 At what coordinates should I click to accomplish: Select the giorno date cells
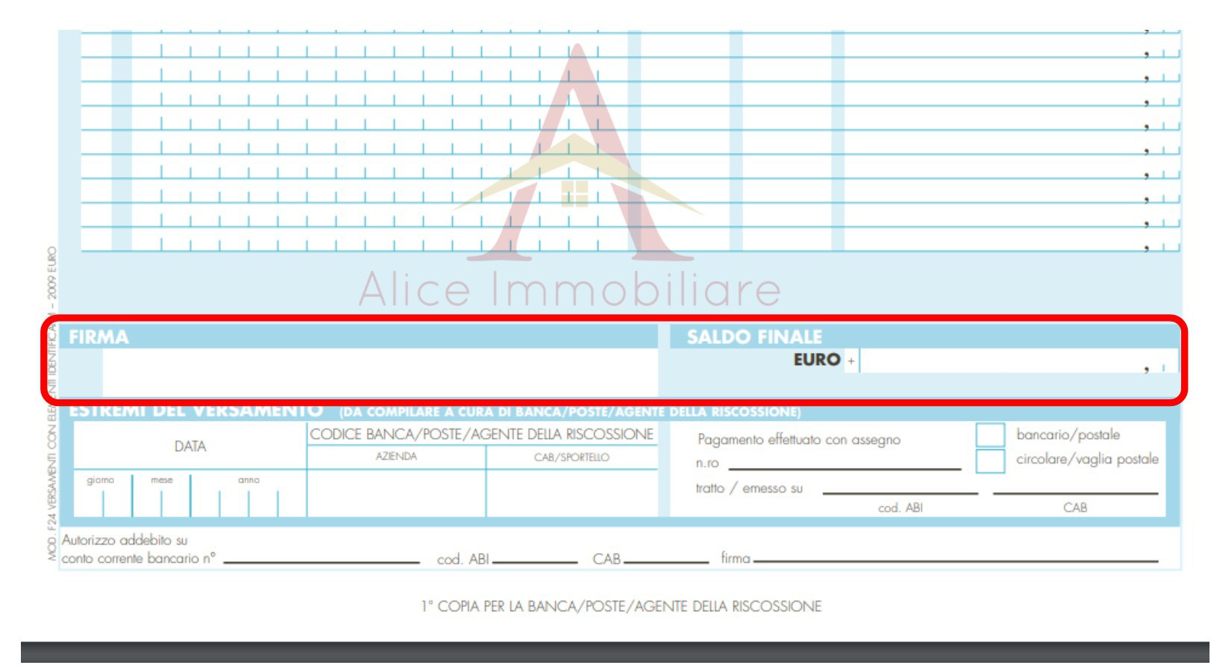tap(103, 500)
